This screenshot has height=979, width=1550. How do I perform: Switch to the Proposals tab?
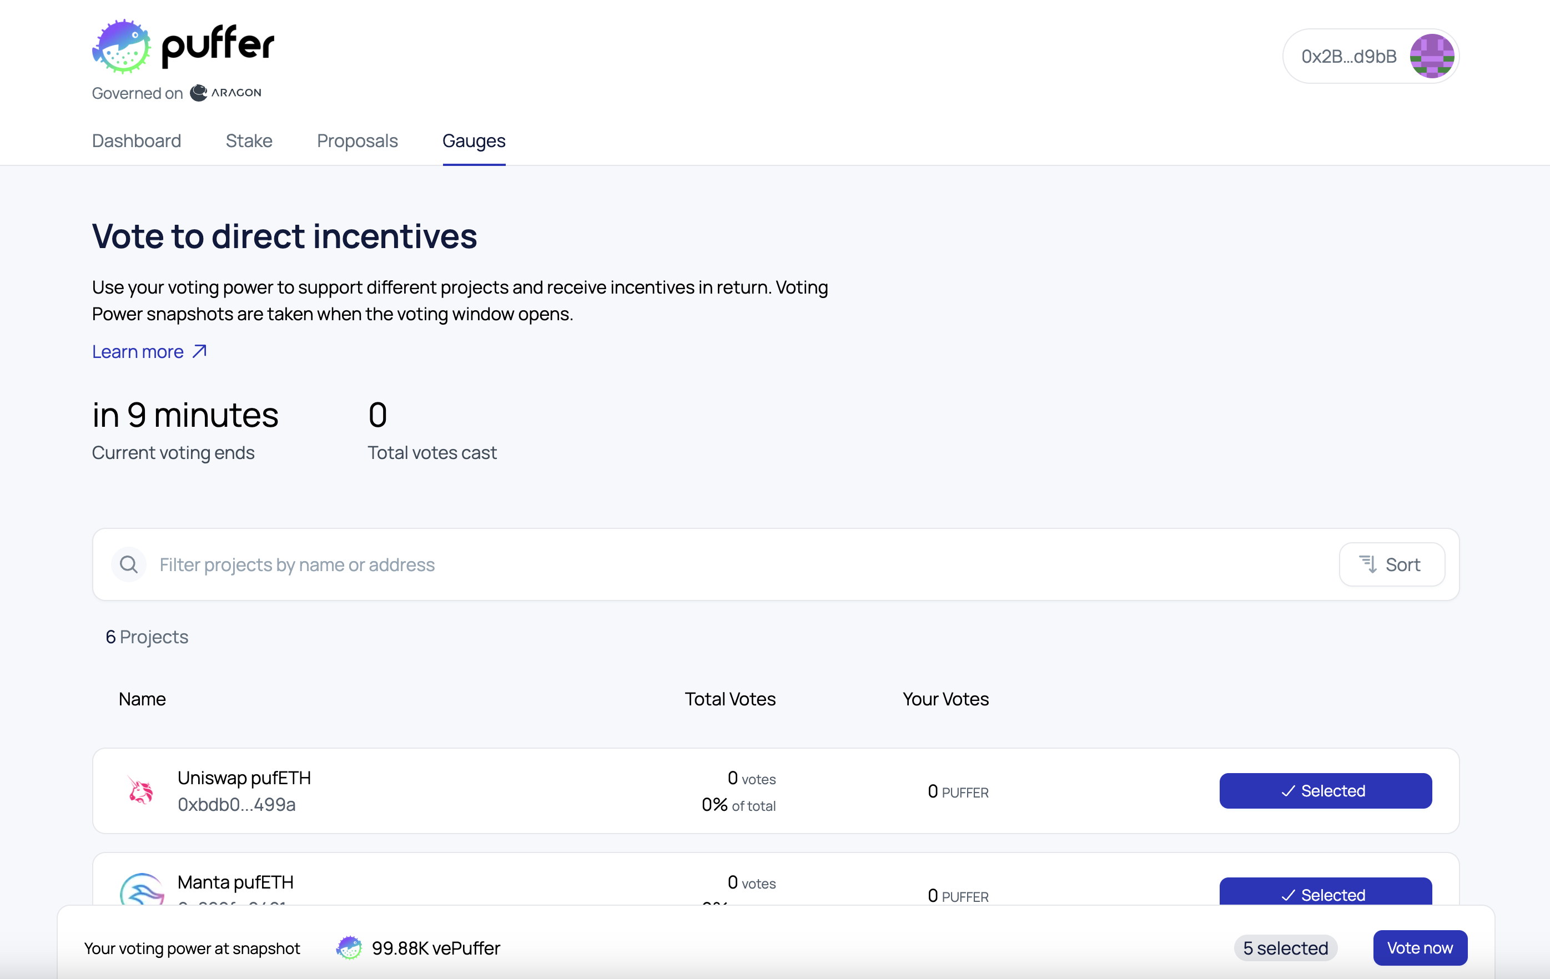(x=358, y=141)
